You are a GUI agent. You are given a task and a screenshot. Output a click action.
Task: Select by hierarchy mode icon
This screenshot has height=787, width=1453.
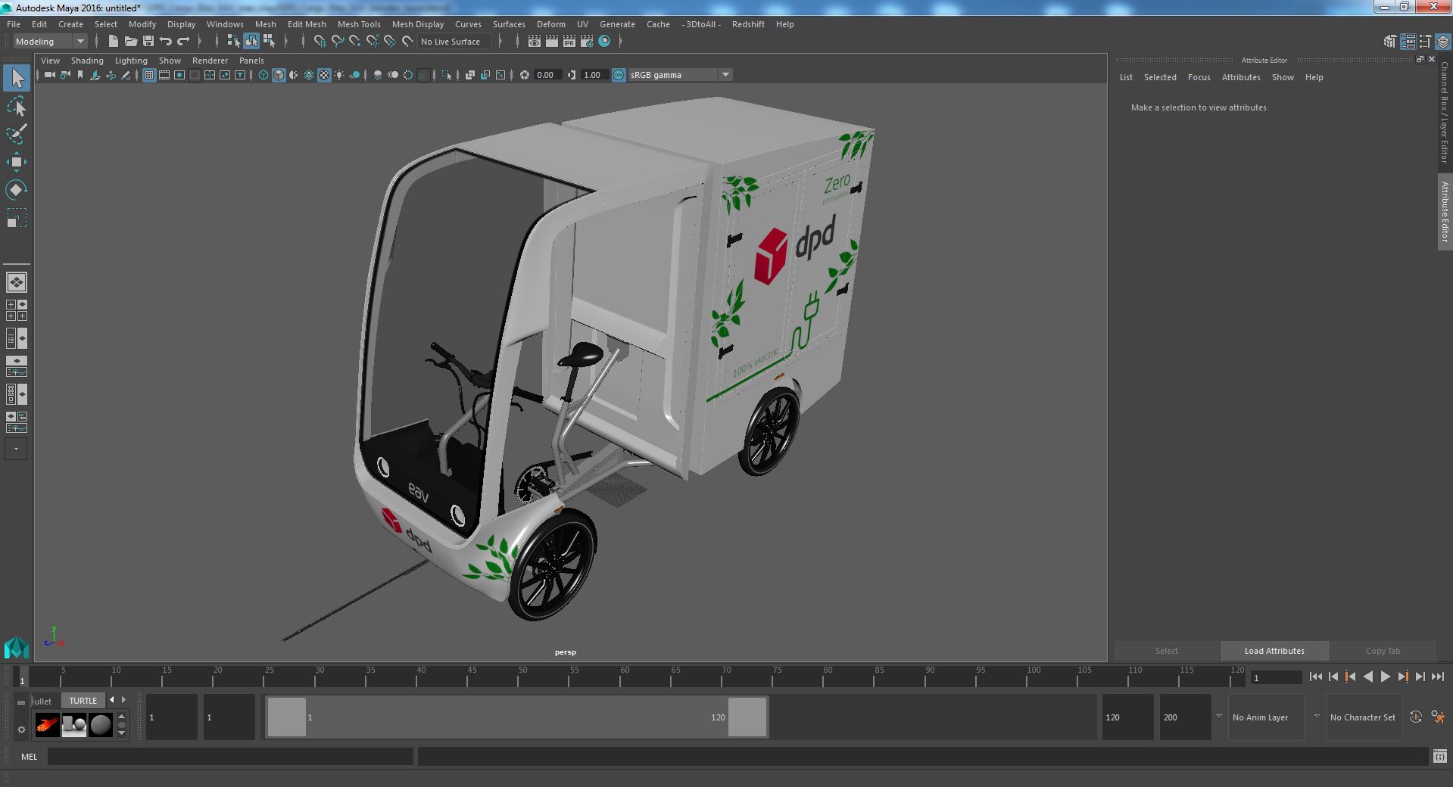pos(233,42)
